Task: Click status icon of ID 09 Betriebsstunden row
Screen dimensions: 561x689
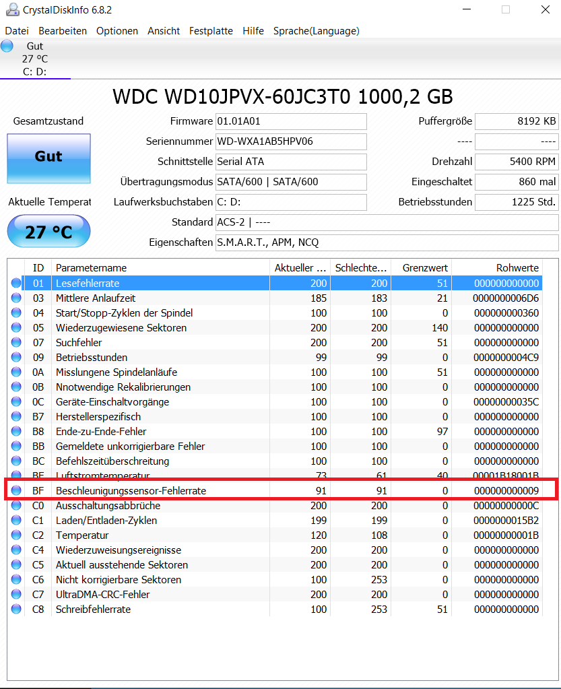Action: click(x=16, y=357)
